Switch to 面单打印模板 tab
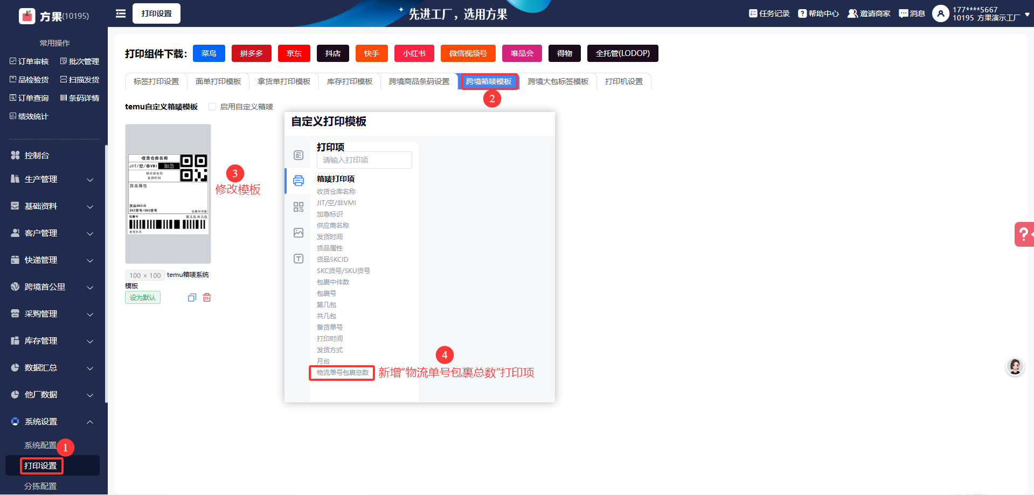 coord(218,81)
